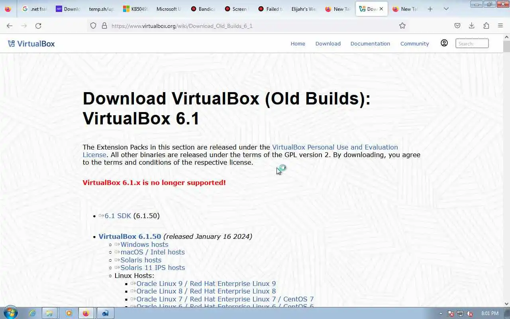Open the Documentation navigation link
This screenshot has width=510, height=319.
click(370, 43)
